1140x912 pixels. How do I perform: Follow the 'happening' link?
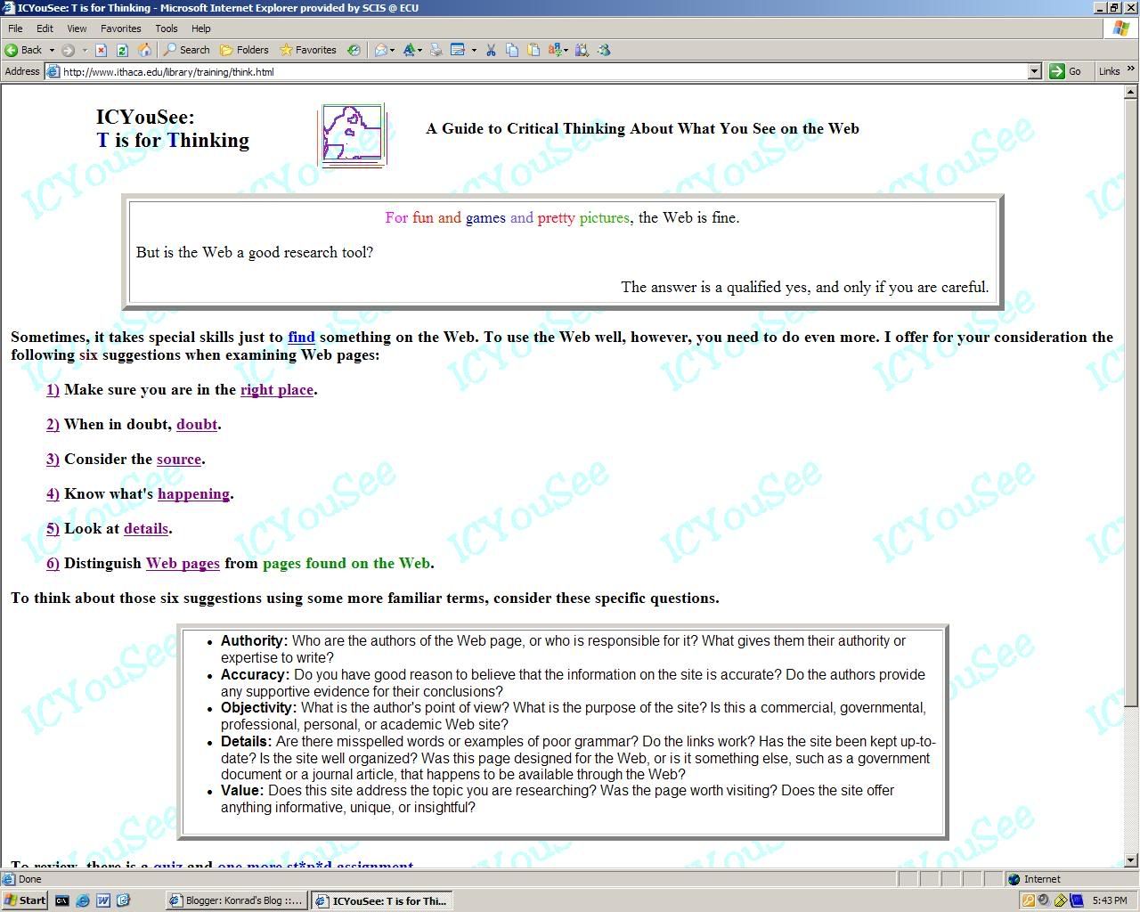point(194,494)
